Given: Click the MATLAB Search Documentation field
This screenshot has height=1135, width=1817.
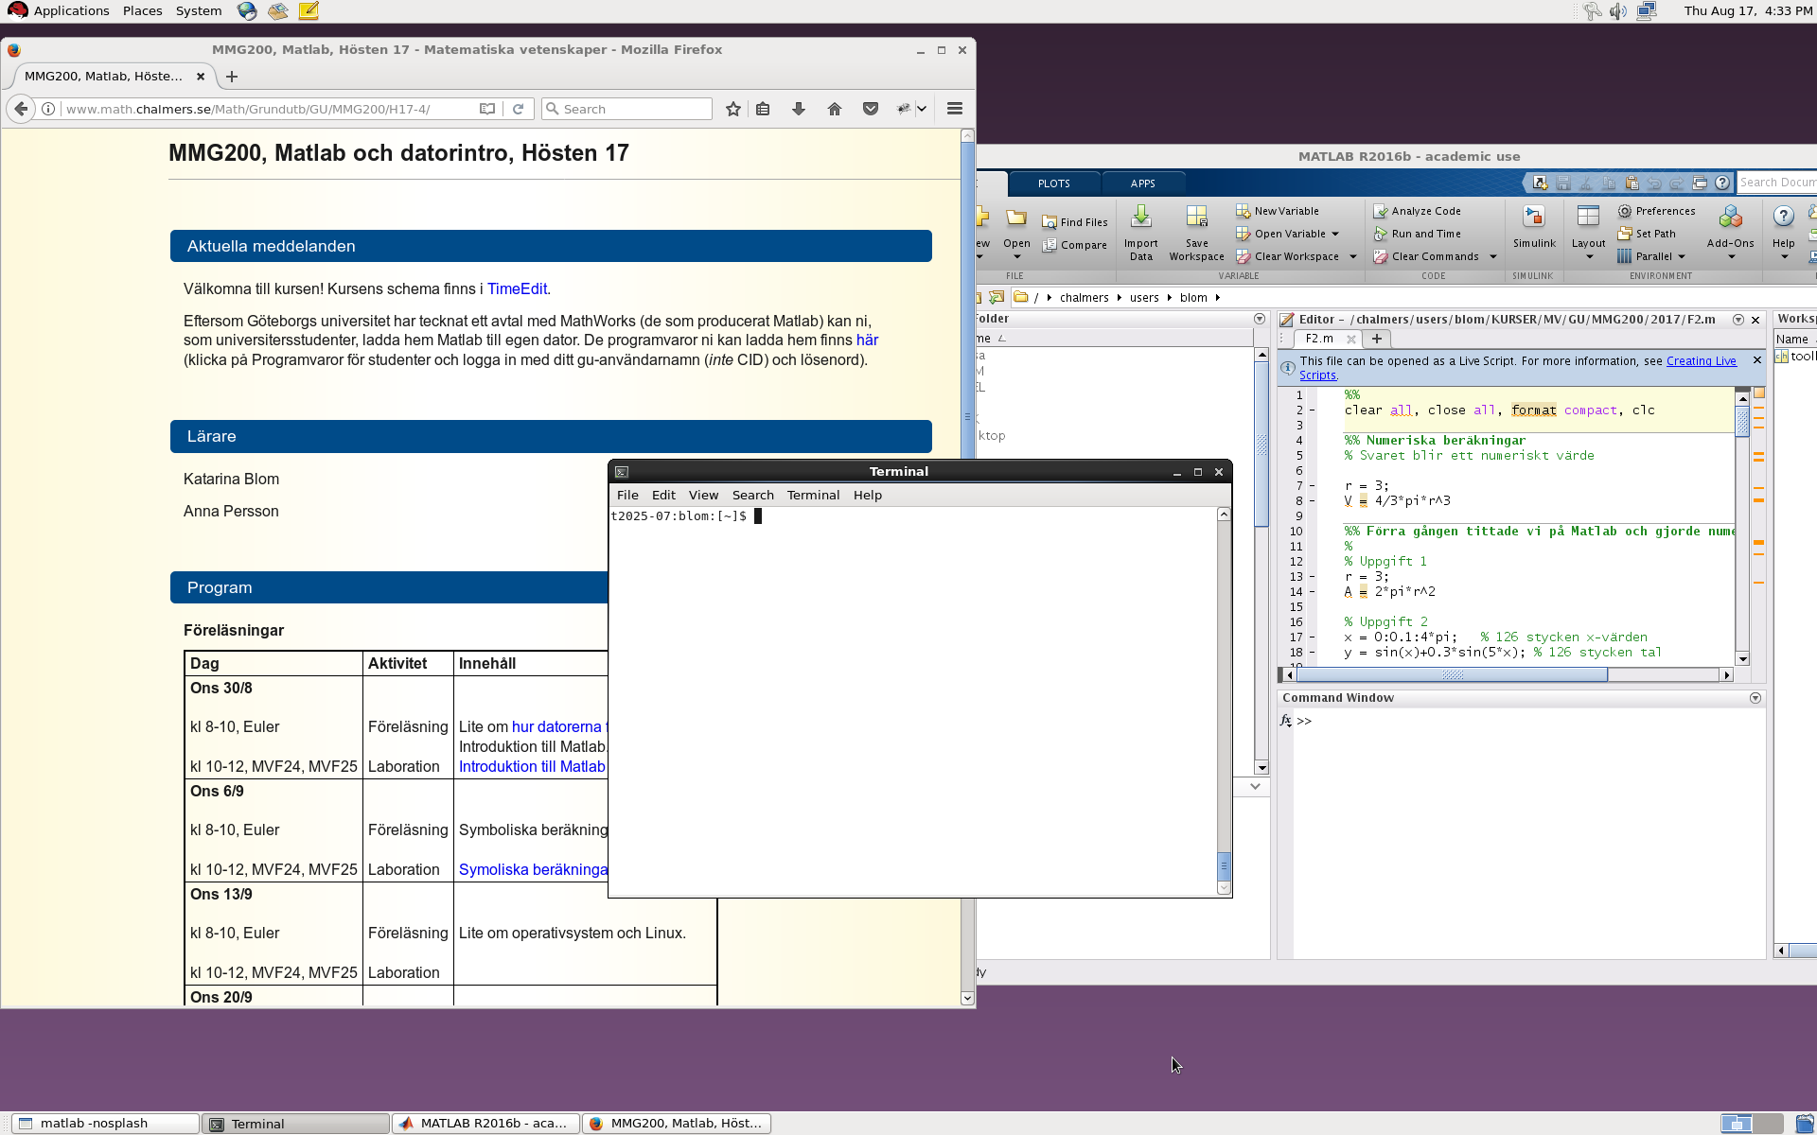Looking at the screenshot, I should click(1777, 183).
